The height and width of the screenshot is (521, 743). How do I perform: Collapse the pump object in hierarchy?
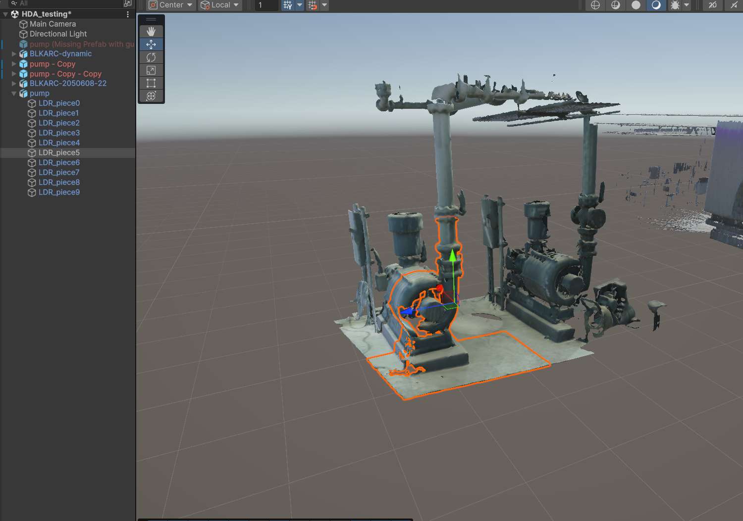pyautogui.click(x=14, y=94)
